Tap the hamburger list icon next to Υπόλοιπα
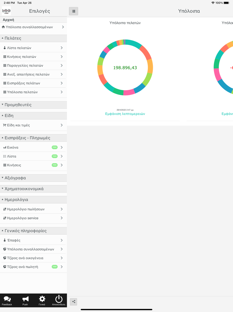The width and height of the screenshot is (233, 312). point(74,11)
